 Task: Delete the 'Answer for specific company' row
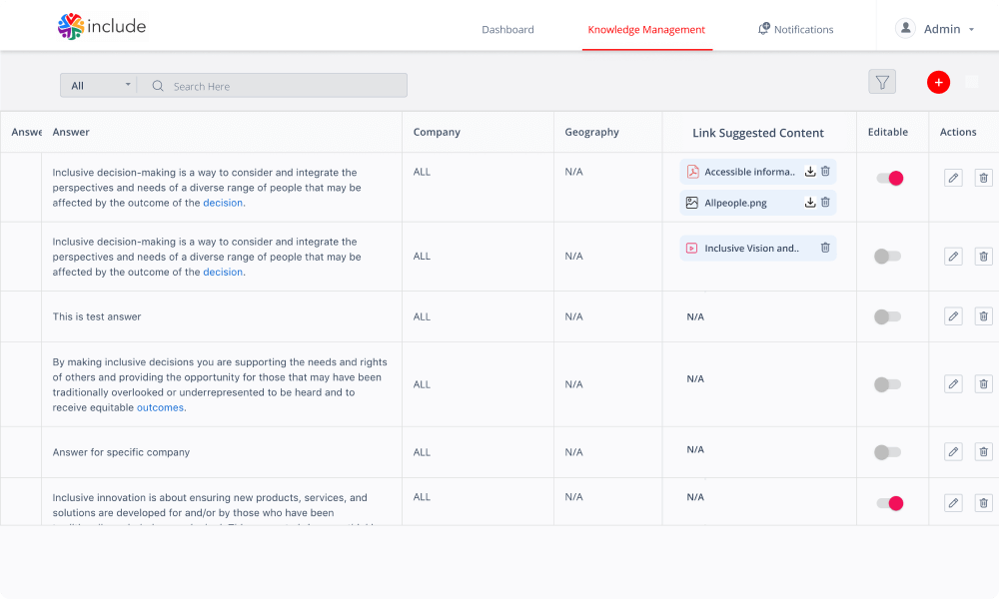coord(983,452)
